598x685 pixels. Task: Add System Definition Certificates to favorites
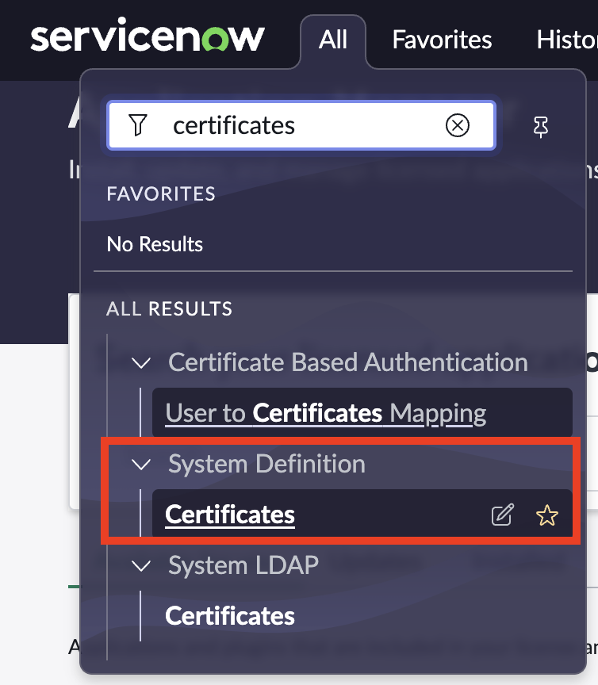pyautogui.click(x=547, y=515)
